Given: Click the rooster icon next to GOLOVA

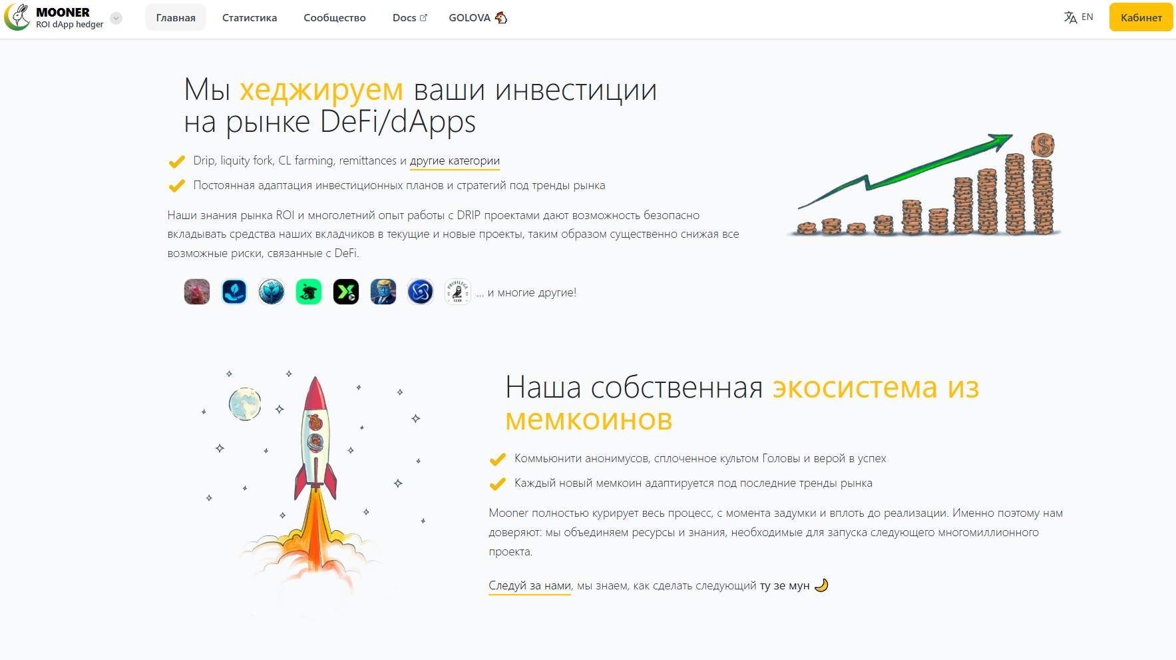Looking at the screenshot, I should 501,18.
